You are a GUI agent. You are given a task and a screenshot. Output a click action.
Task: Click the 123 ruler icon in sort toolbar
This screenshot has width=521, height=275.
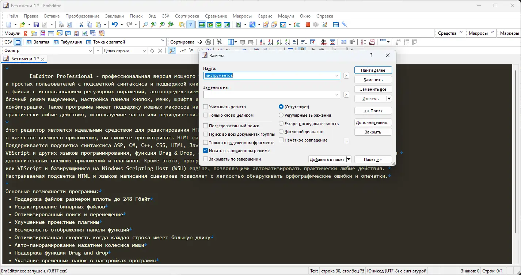pyautogui.click(x=372, y=42)
